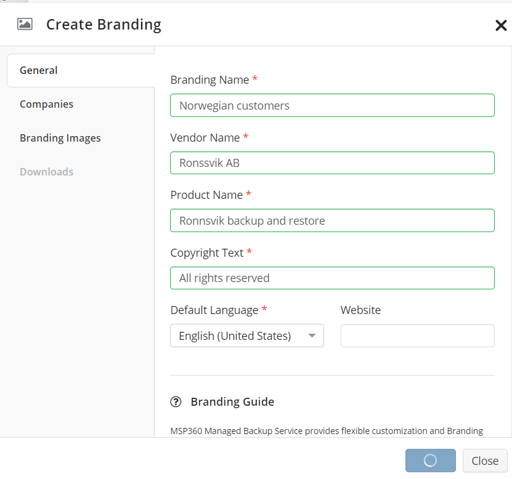Click into the Product Name field
This screenshot has height=479, width=512.
pos(332,220)
